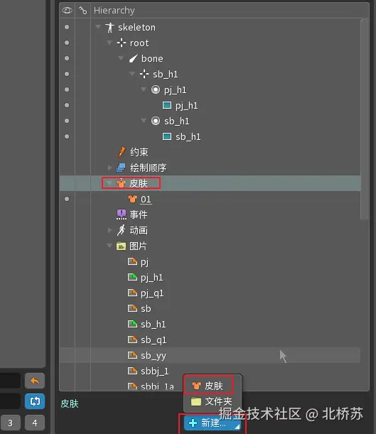Click the blue loop arrows button
The height and width of the screenshot is (434, 376).
click(x=35, y=401)
